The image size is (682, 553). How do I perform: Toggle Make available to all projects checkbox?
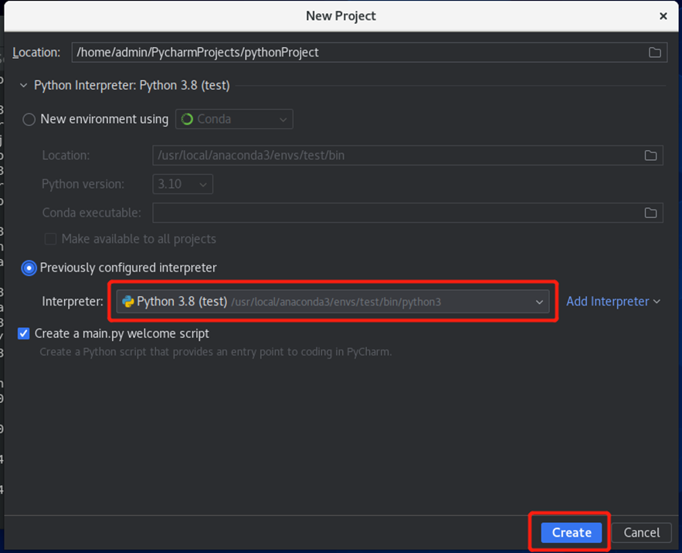pos(50,239)
